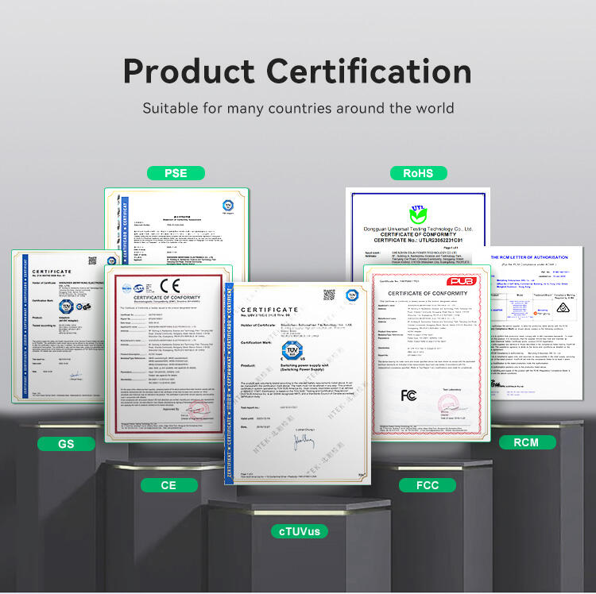The height and width of the screenshot is (594, 596).
Task: Open the FCC certificate with the red border
Action: [x=428, y=353]
